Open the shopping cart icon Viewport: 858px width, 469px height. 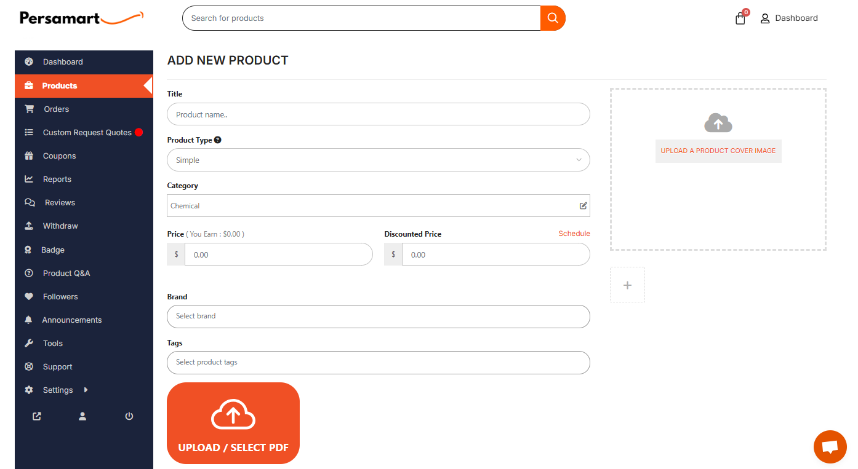pyautogui.click(x=740, y=18)
